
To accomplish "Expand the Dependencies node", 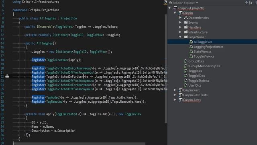I will (x=180, y=17).
